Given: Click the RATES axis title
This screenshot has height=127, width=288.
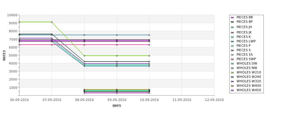Looking at the screenshot, I should pyautogui.click(x=4, y=55).
